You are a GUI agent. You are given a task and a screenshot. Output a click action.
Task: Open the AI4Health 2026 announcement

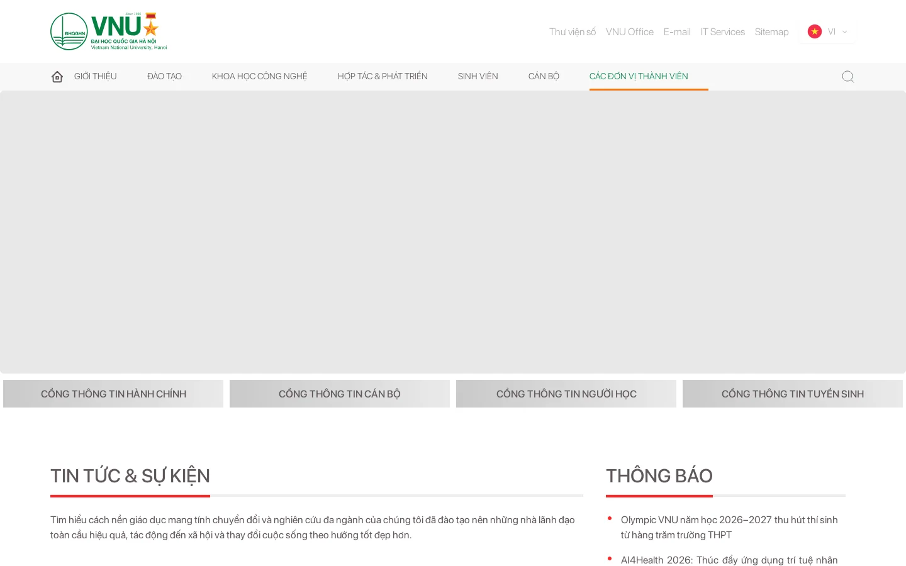coord(729,560)
